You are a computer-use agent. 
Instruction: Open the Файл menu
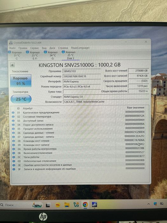tap(12, 48)
